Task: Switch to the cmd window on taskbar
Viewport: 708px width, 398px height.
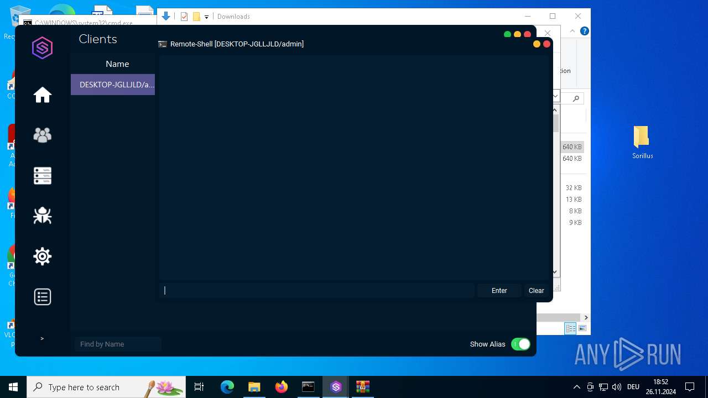Action: tap(308, 387)
